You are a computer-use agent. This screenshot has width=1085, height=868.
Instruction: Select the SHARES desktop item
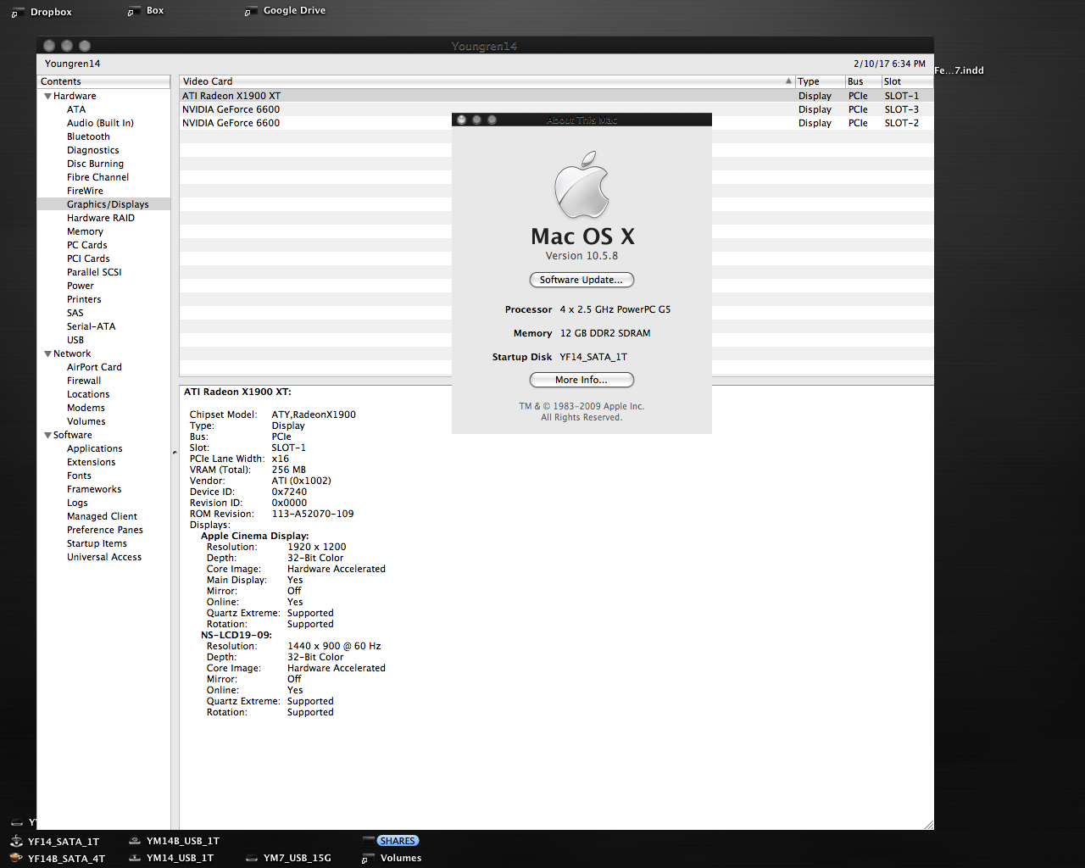tap(398, 841)
